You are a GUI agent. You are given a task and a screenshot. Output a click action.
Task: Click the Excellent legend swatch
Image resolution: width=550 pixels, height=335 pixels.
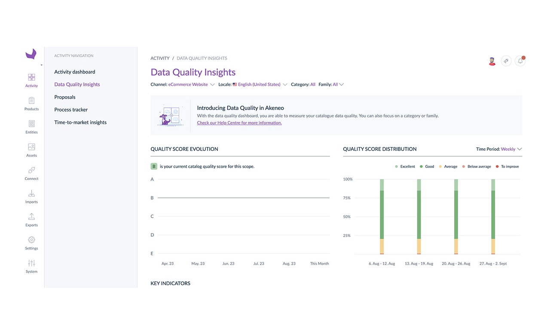(396, 167)
